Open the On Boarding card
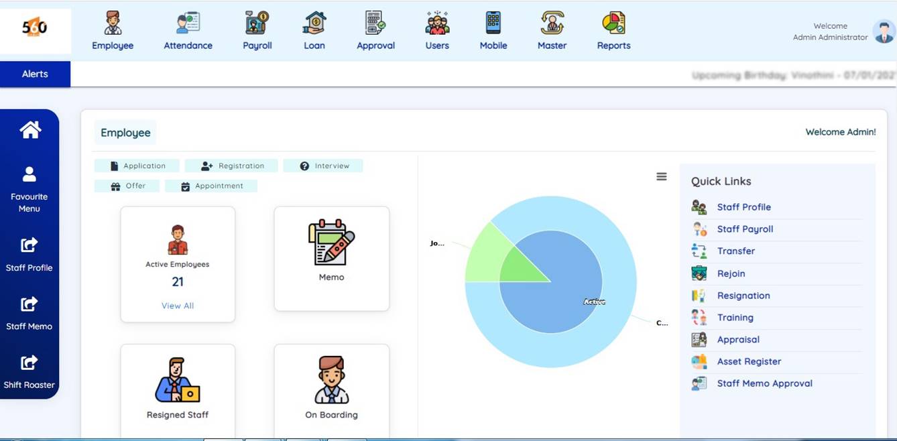 pyautogui.click(x=331, y=389)
